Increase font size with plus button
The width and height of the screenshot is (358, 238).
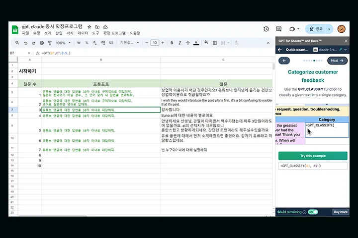163,43
